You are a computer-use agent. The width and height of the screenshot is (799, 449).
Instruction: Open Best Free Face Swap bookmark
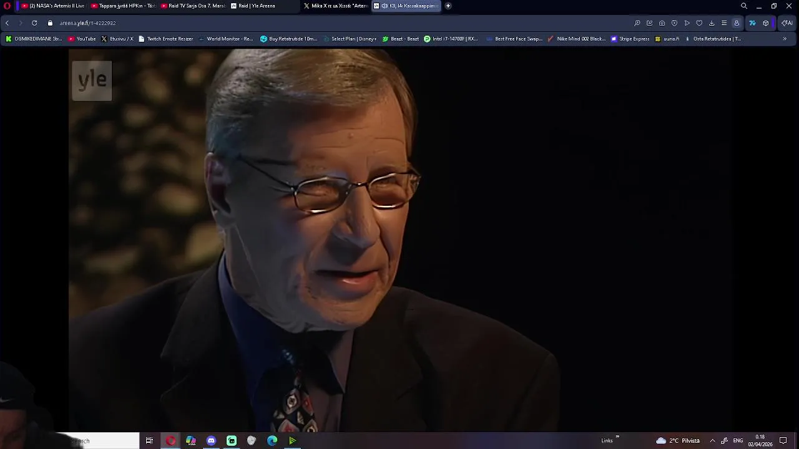[514, 39]
